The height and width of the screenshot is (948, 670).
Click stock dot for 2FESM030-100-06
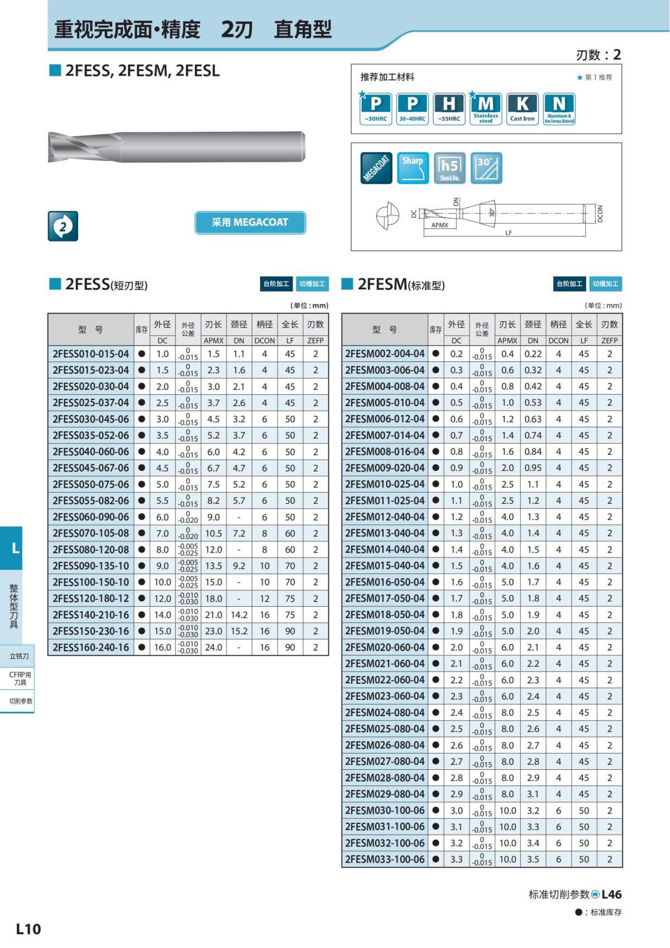click(435, 811)
